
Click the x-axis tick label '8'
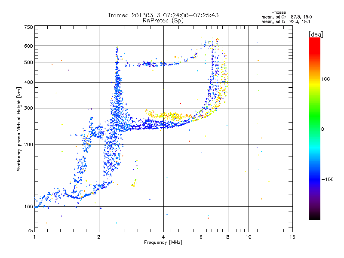[x=228, y=237]
